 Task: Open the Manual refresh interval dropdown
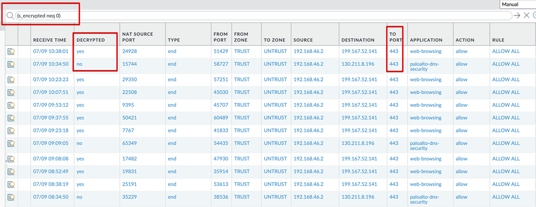coord(518,4)
